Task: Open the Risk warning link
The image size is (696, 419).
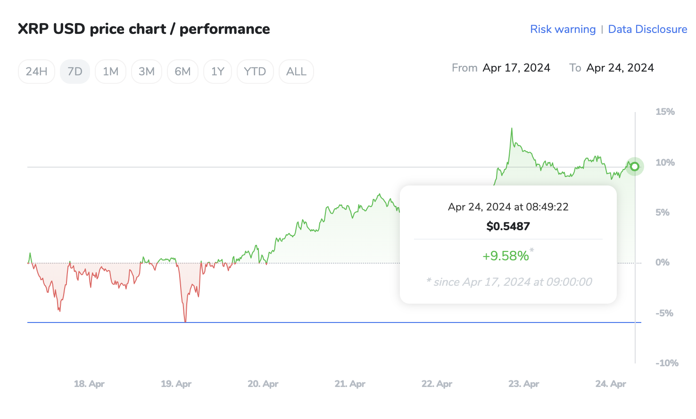Action: click(x=563, y=29)
